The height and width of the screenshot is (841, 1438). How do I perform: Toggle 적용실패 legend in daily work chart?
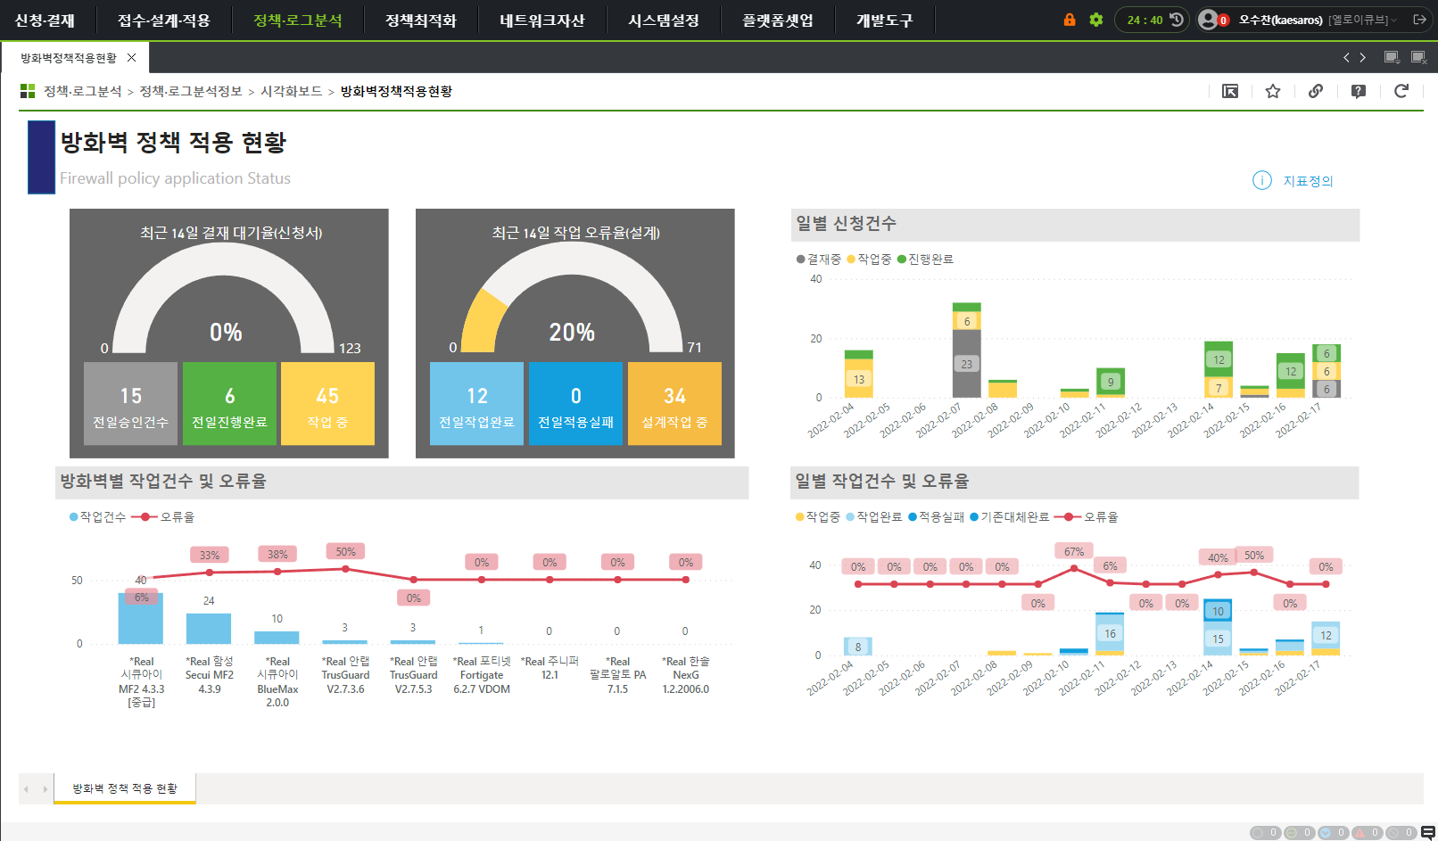point(937,517)
